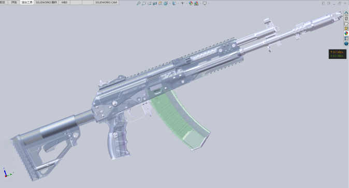
Task: Open View Settings monitor icon
Action: tap(205, 3)
